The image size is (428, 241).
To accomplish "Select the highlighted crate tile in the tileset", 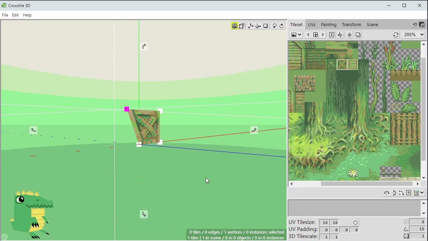I will (342, 65).
